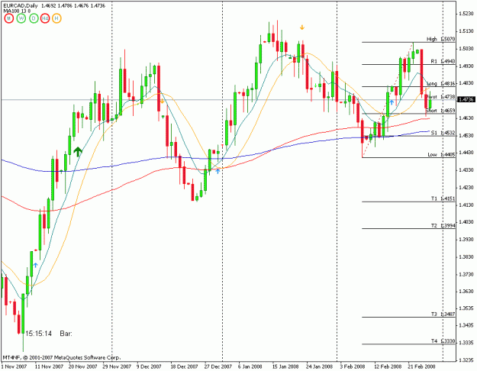Select the blue up arrow near 12 Feb 2008
Image resolution: width=477 pixels, height=371 pixels.
[392, 102]
